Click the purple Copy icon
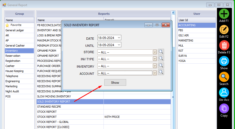 point(224,108)
